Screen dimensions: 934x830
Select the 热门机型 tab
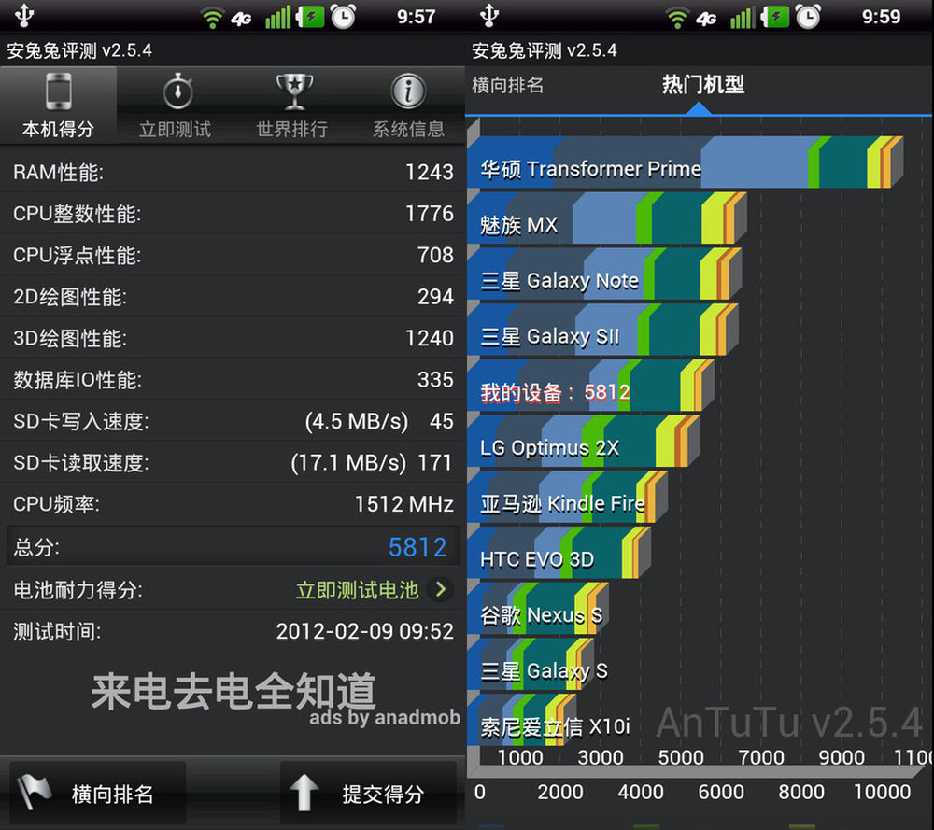point(703,85)
